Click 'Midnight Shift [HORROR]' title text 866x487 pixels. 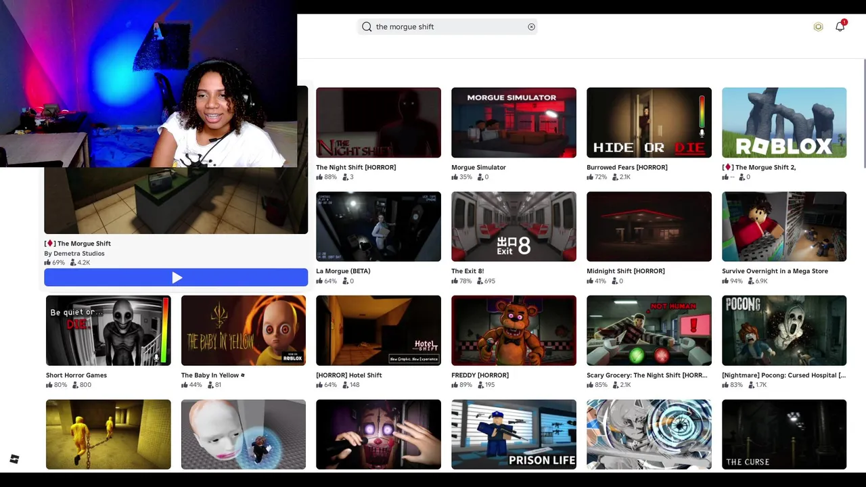[x=626, y=271]
